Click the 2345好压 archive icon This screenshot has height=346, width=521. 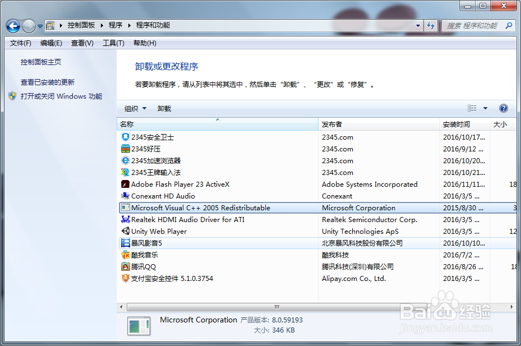(125, 149)
